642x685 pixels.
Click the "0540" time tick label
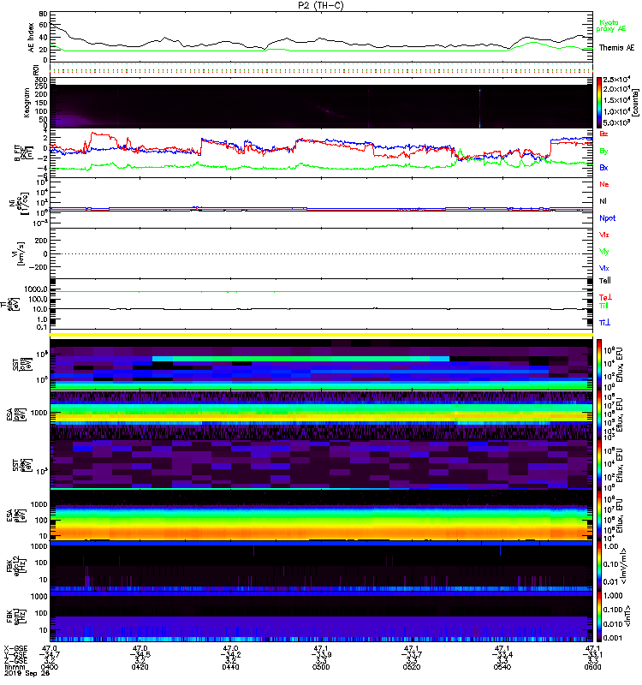502,667
